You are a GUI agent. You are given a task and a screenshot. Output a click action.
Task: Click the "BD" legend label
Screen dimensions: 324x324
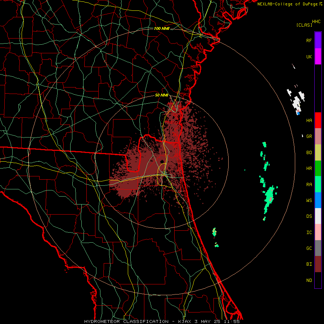[309, 153]
